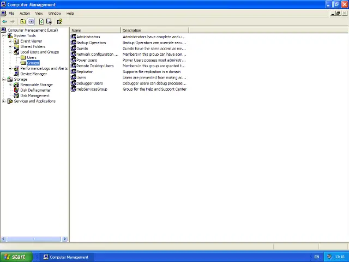Select the Local Users and Groups label
The image size is (349, 262).
click(x=40, y=52)
